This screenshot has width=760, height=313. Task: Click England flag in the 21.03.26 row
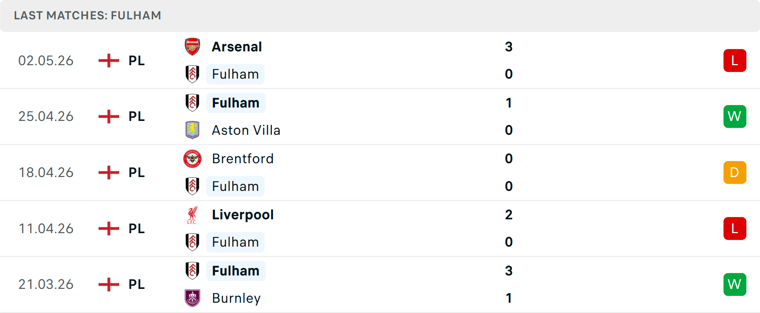pyautogui.click(x=109, y=284)
